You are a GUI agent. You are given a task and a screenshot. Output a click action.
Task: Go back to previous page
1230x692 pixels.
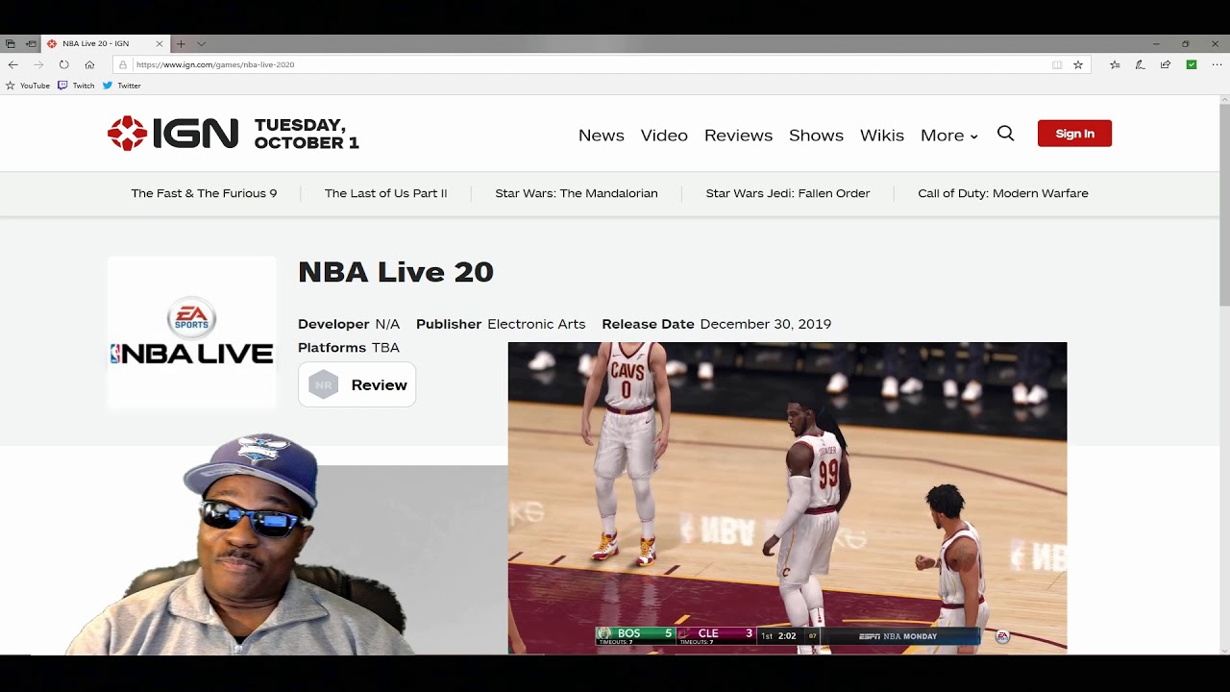click(12, 64)
